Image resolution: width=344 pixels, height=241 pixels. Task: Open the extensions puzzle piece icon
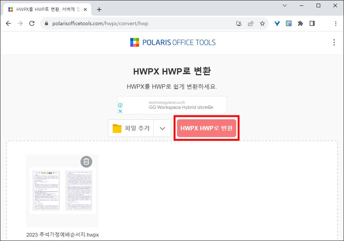[300, 23]
